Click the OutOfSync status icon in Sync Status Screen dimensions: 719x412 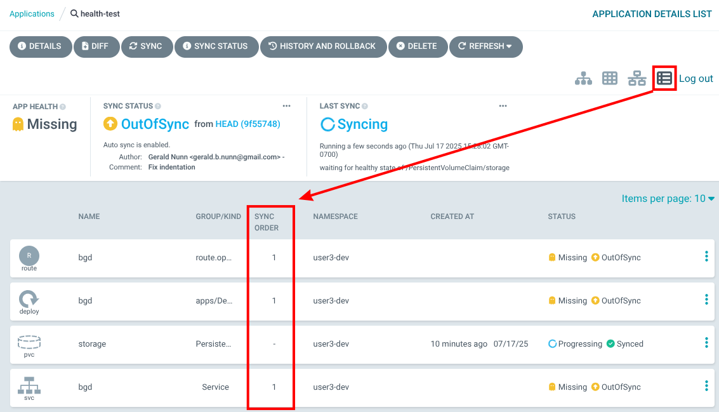[x=110, y=124]
